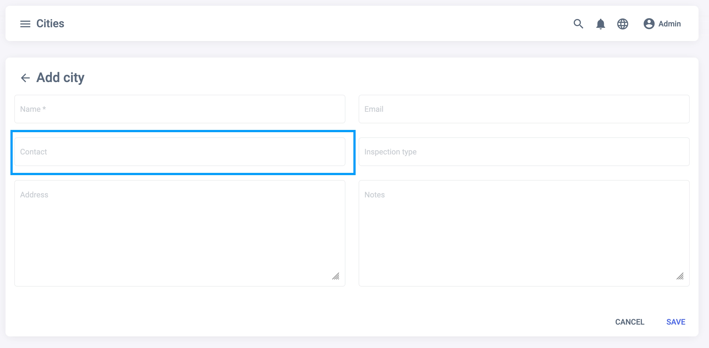
Task: Go back using the arrow beside Add city
Action: click(x=25, y=78)
